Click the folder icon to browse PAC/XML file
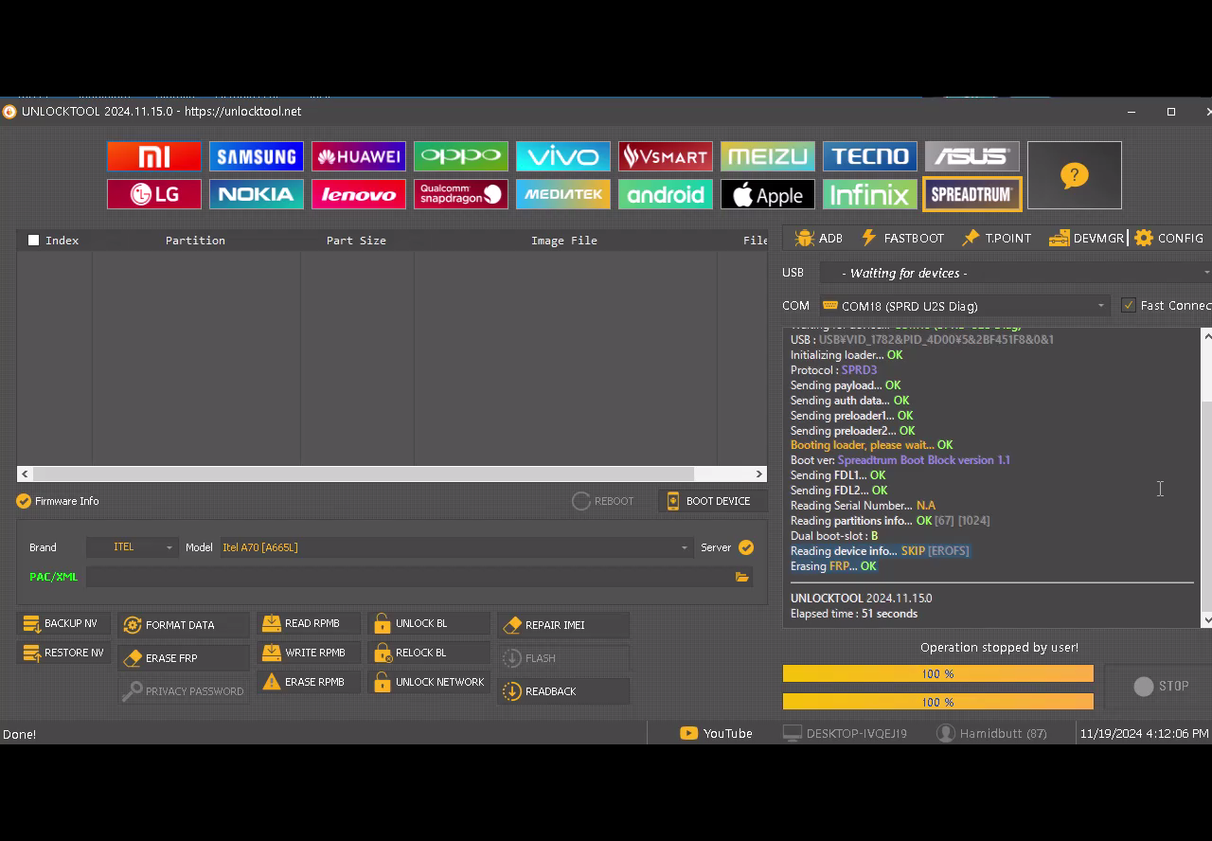 [x=741, y=577]
